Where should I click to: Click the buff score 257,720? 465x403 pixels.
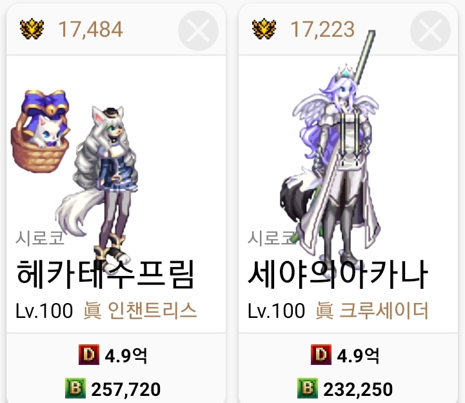point(126,389)
